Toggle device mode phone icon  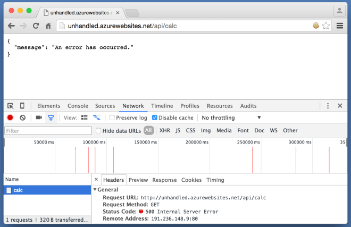pyautogui.click(x=22, y=106)
